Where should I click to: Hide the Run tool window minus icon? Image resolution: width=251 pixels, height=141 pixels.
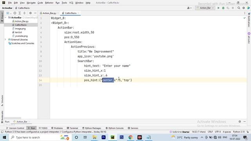245,122
